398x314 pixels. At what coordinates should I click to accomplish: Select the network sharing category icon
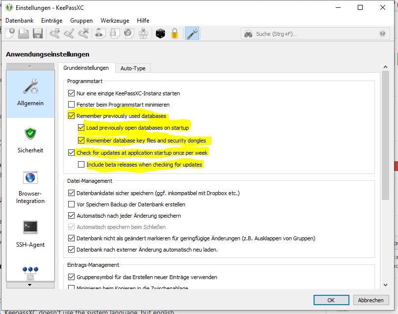coord(30,273)
